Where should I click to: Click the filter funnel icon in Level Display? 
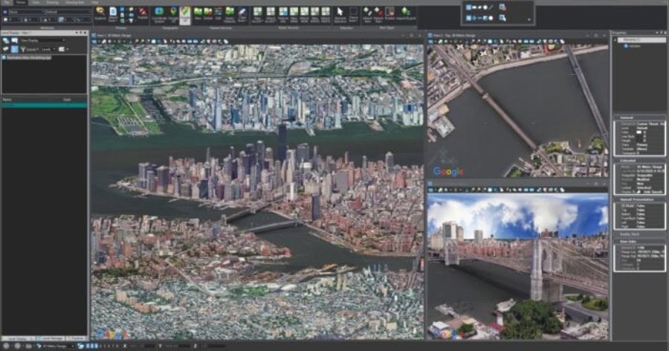22,49
